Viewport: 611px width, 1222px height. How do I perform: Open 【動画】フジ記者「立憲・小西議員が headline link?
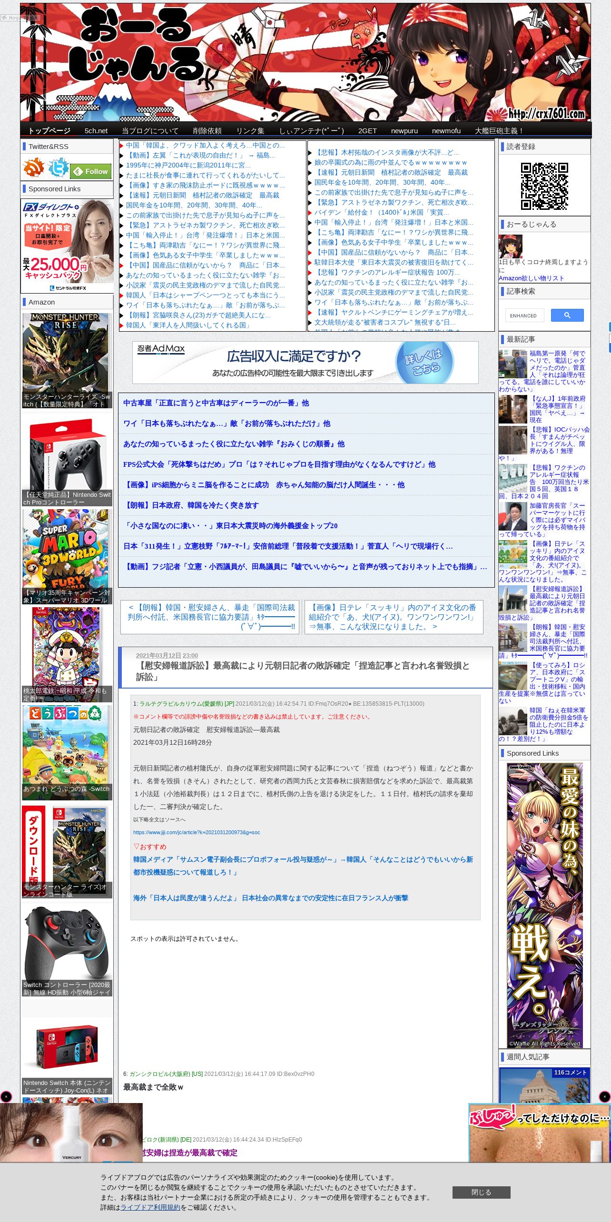pyautogui.click(x=305, y=567)
